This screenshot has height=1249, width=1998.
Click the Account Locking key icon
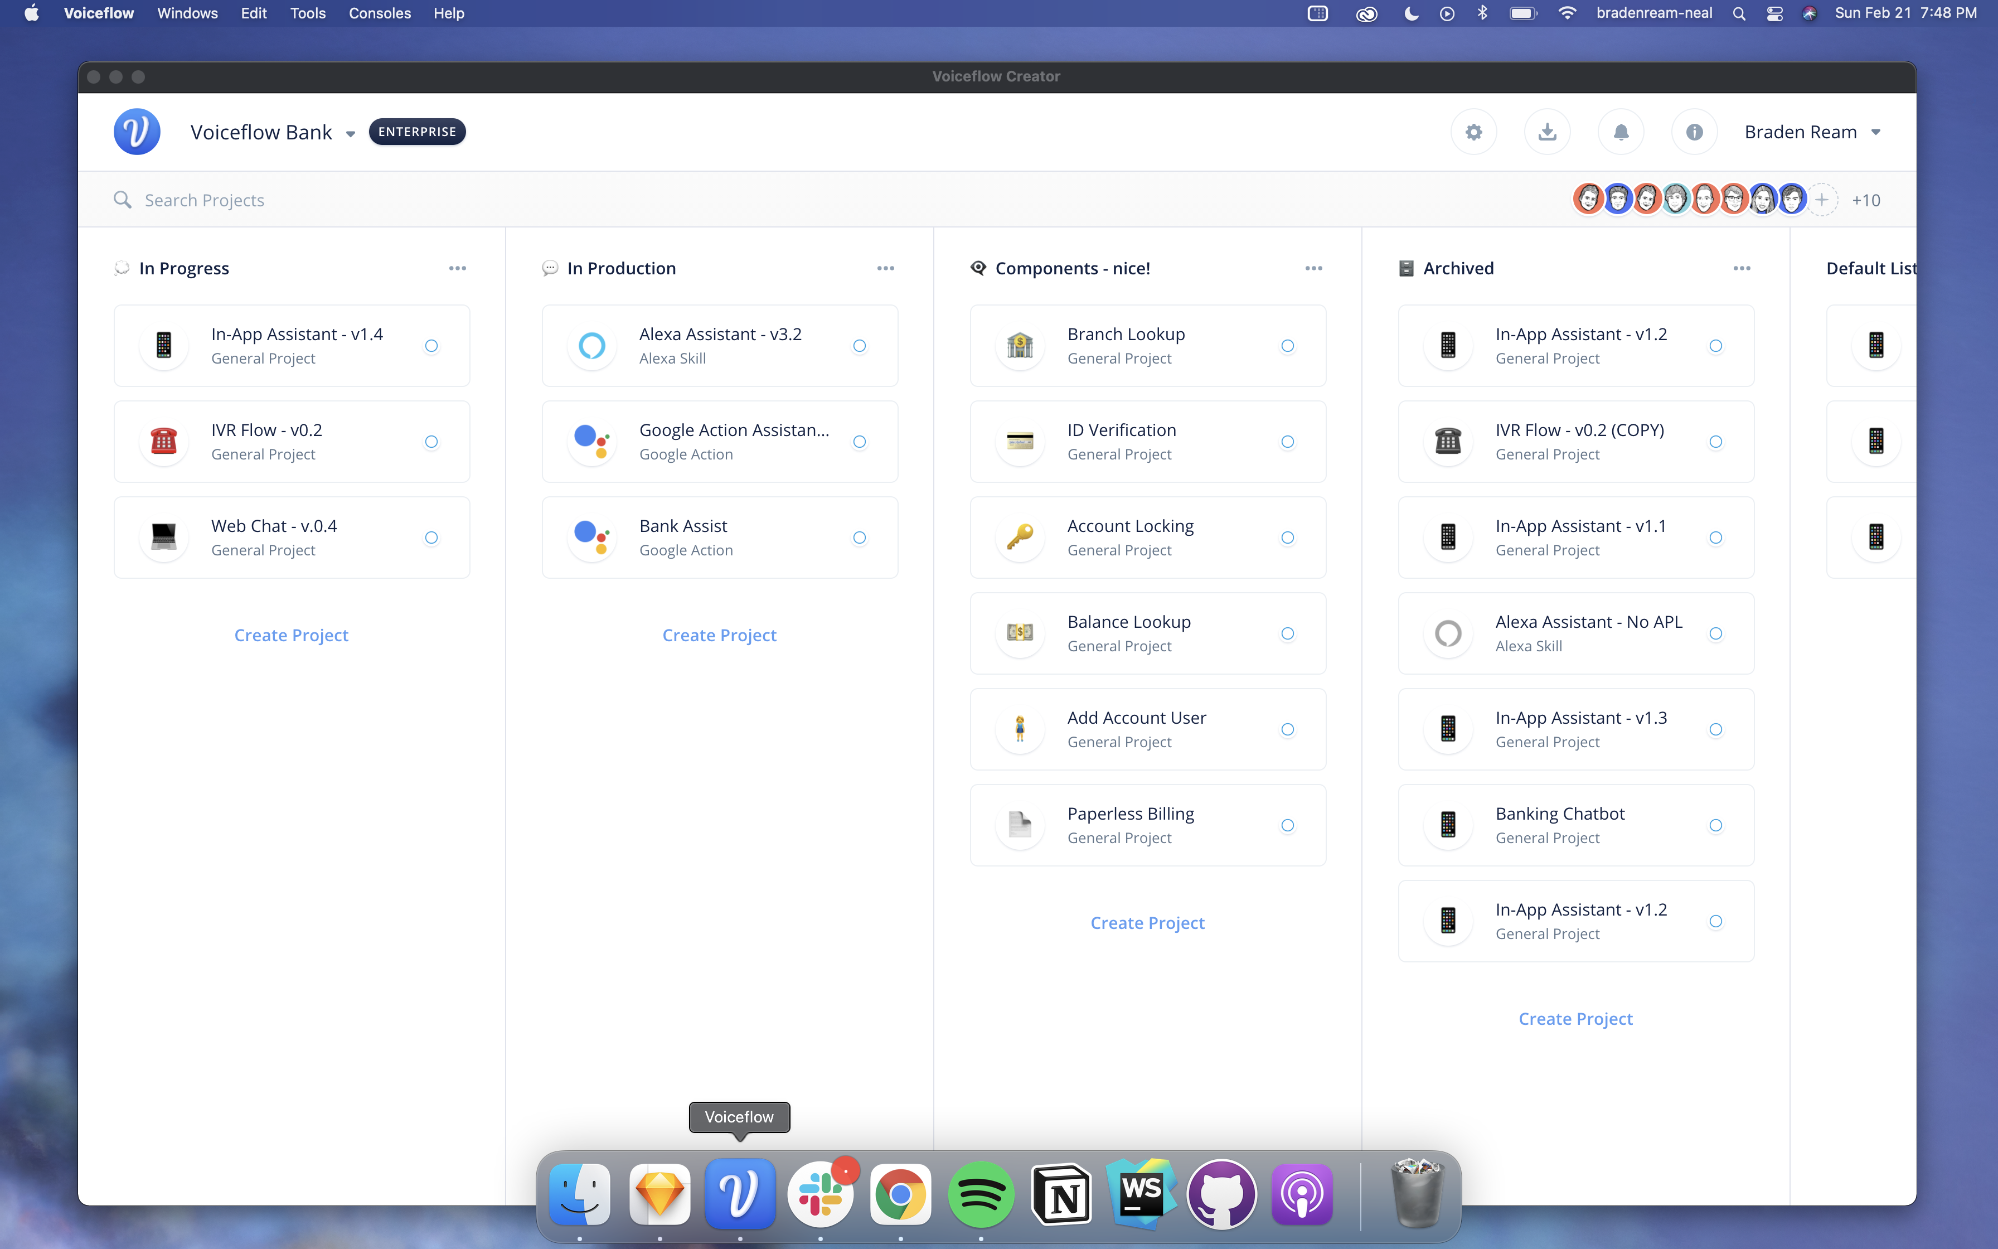pyautogui.click(x=1020, y=537)
